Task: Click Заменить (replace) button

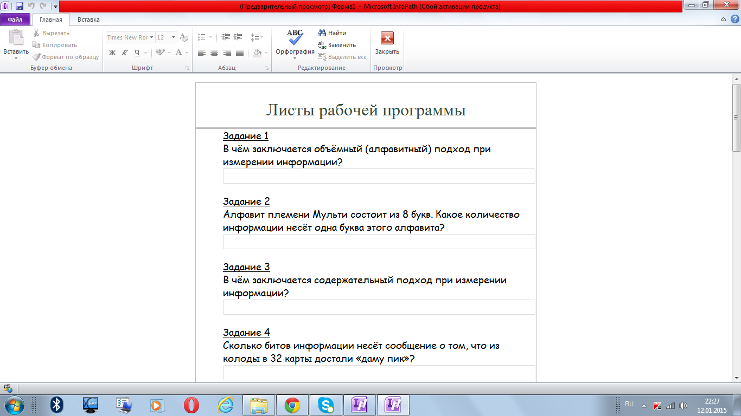Action: pyautogui.click(x=337, y=45)
